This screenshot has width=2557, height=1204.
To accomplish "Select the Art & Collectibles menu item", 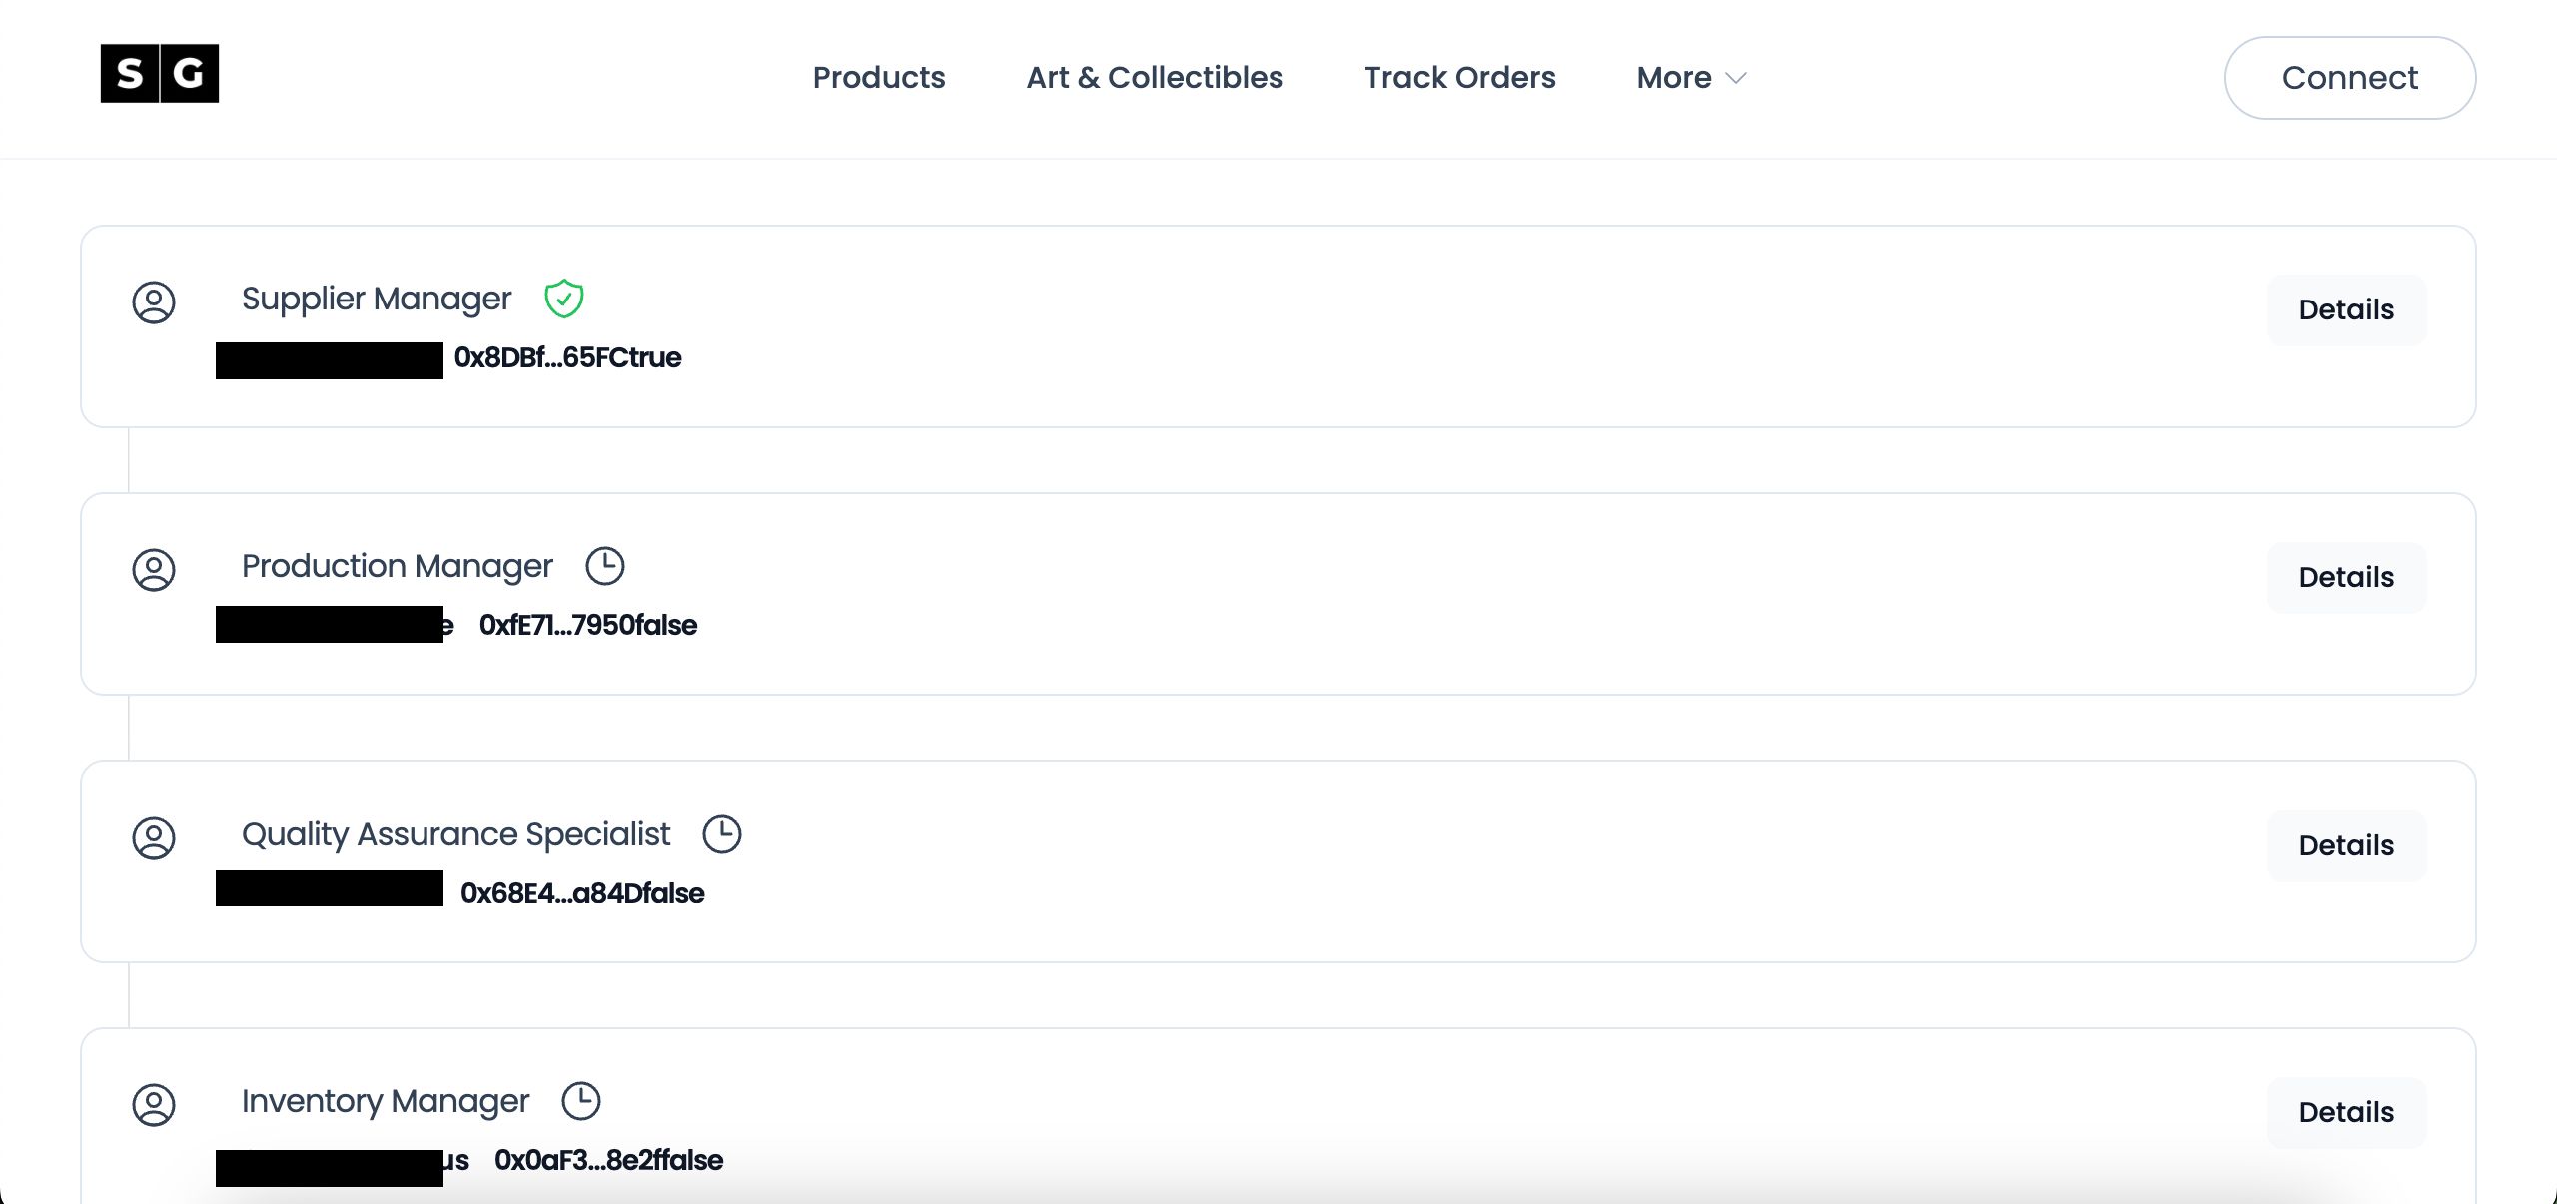I will tap(1155, 77).
